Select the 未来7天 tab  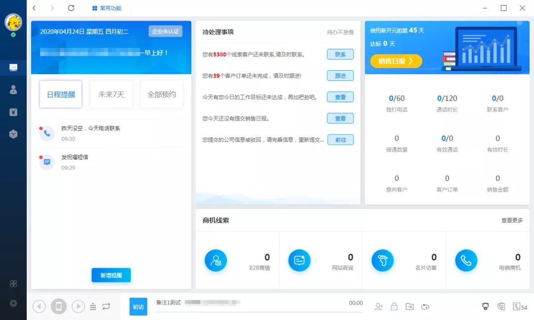[x=111, y=94]
